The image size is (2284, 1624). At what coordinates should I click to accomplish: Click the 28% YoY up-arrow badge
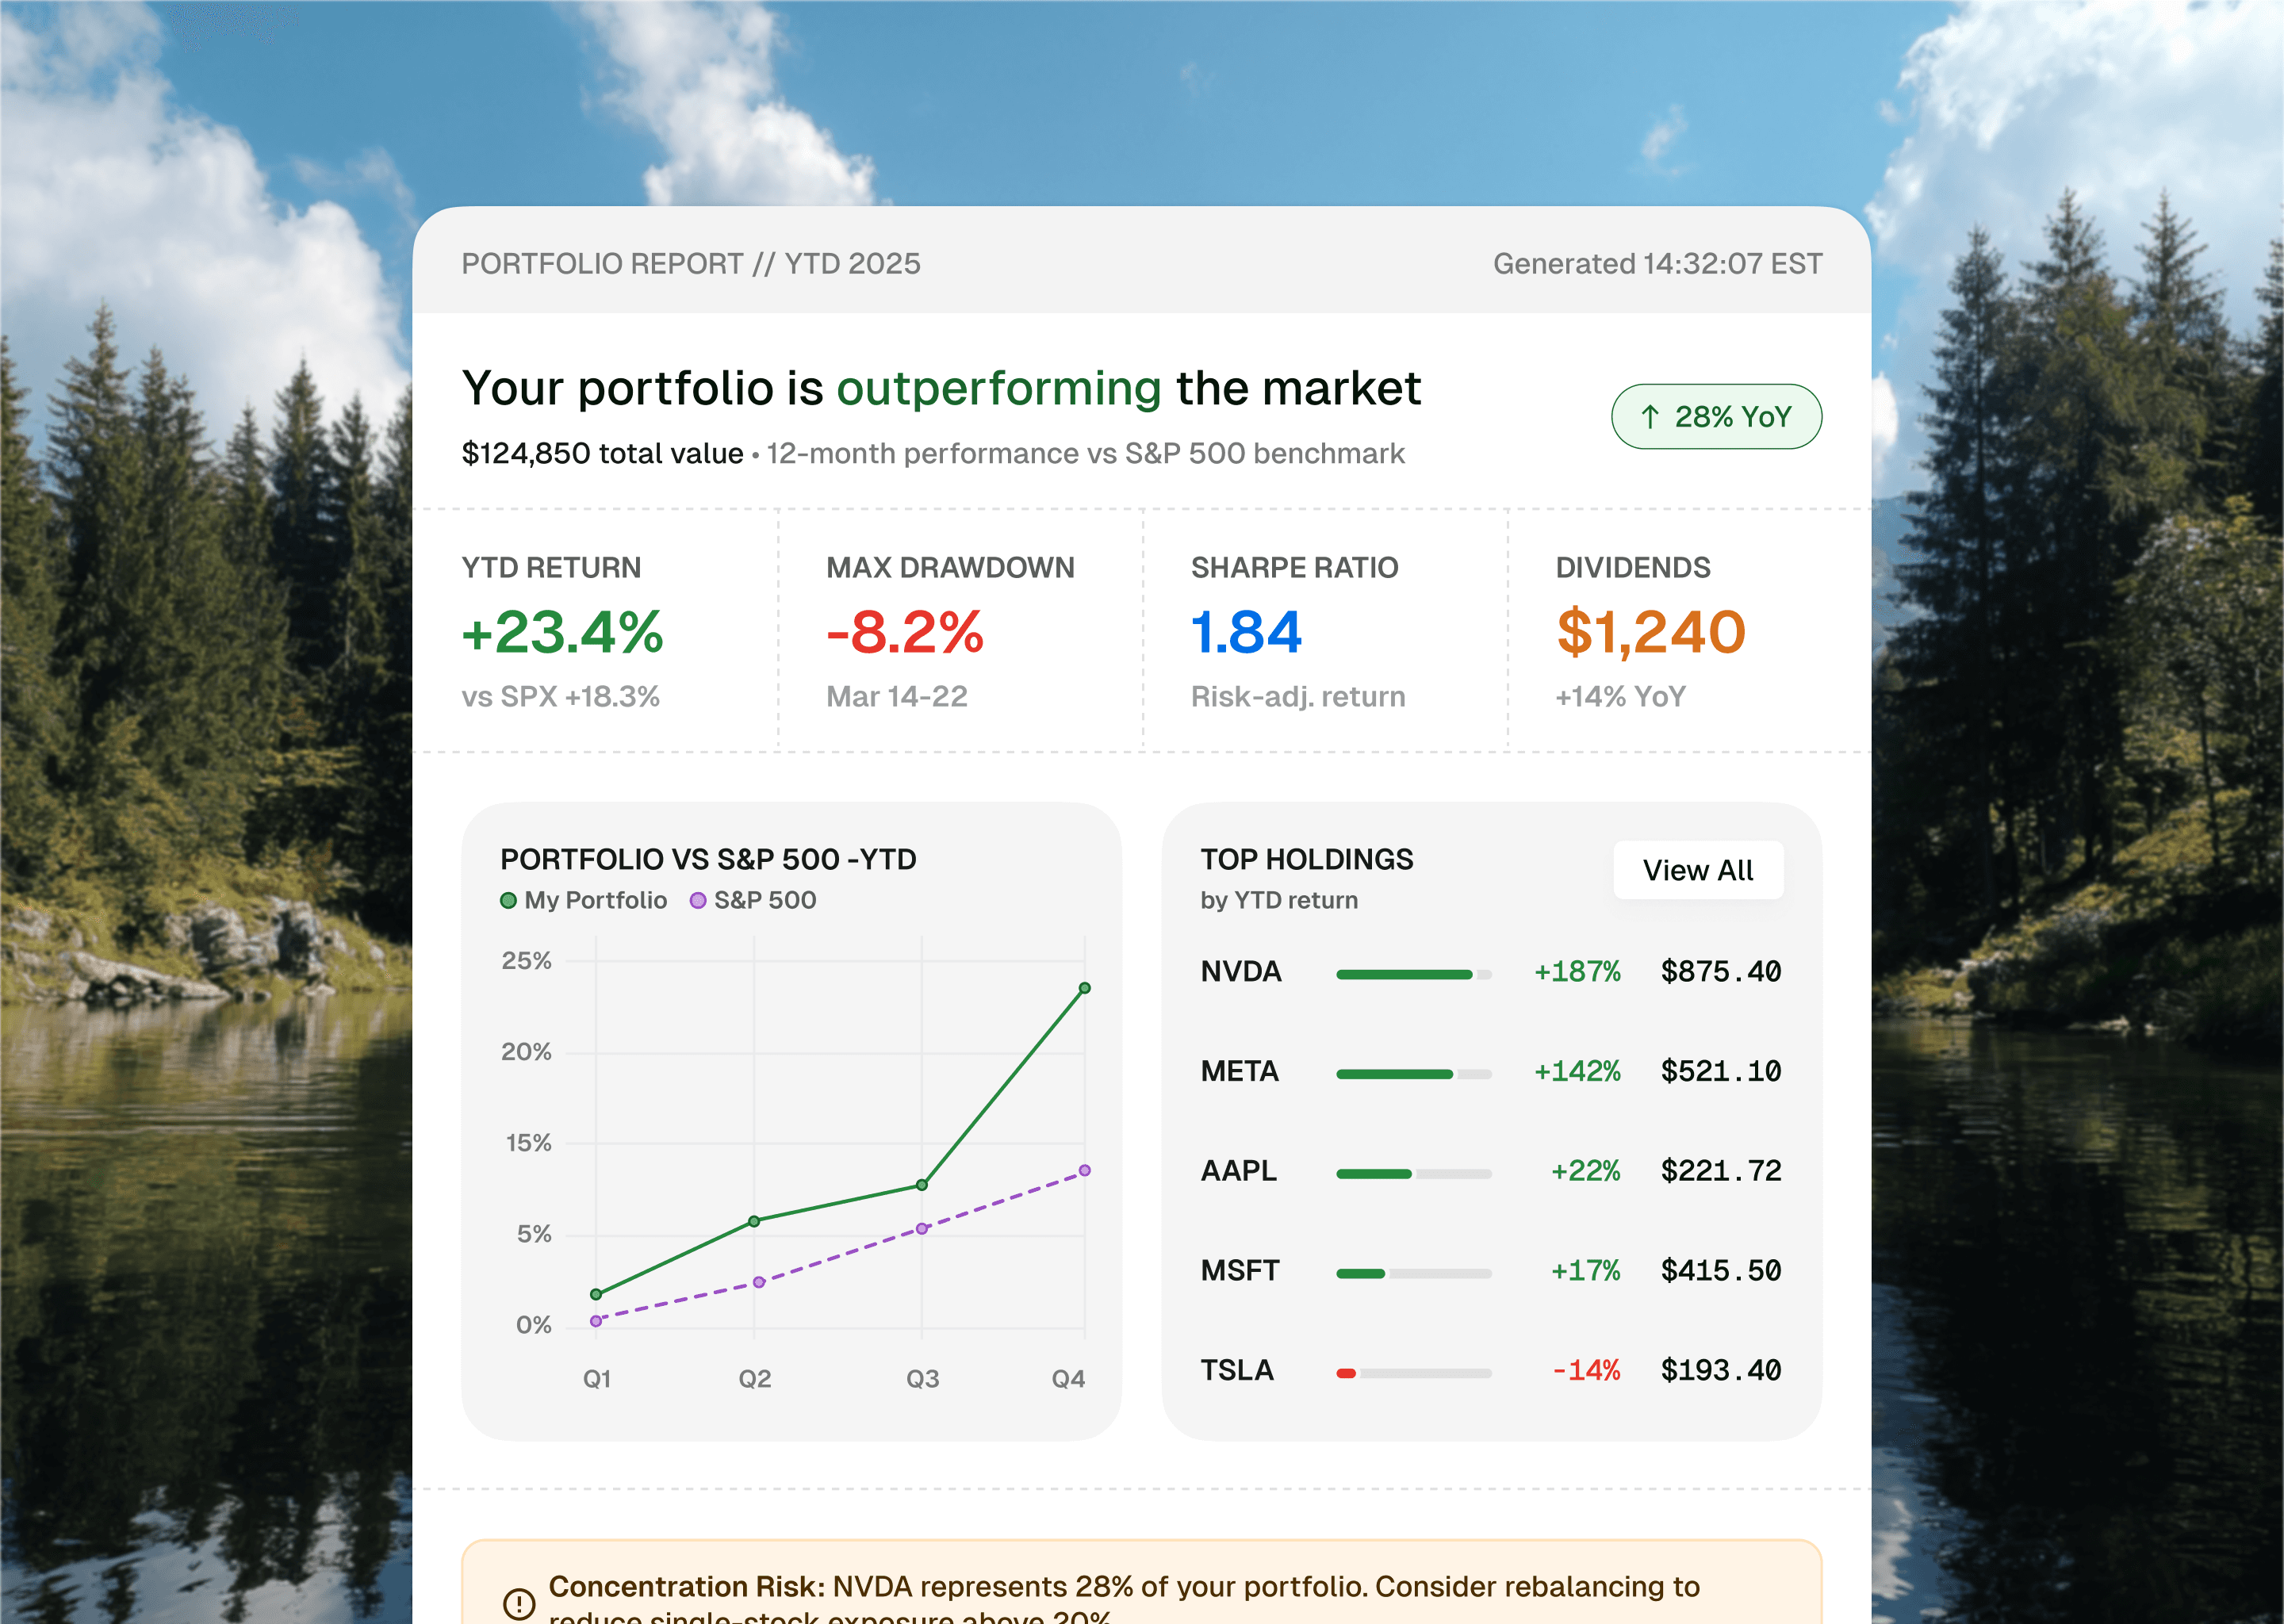coord(1715,416)
